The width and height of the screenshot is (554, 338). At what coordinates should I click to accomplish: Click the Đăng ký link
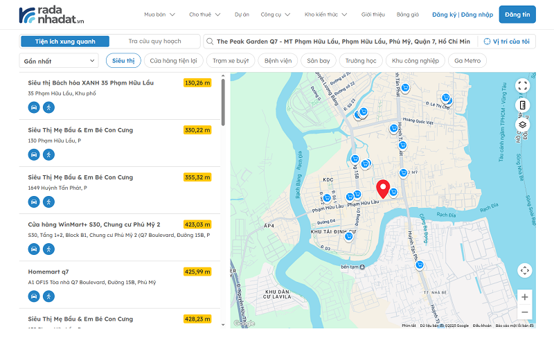[x=444, y=15]
